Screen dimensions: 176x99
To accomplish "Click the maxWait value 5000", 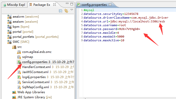I will [x=121, y=37].
